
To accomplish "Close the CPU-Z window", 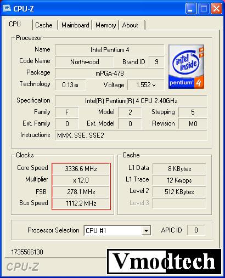I will coord(217,9).
